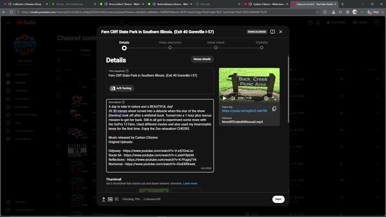The width and height of the screenshot is (386, 217).
Task: Open preview player settings gear
Action: pos(266,98)
